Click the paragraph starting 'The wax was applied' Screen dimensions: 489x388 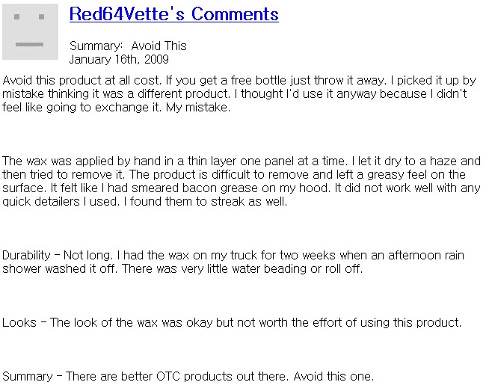coord(242,181)
